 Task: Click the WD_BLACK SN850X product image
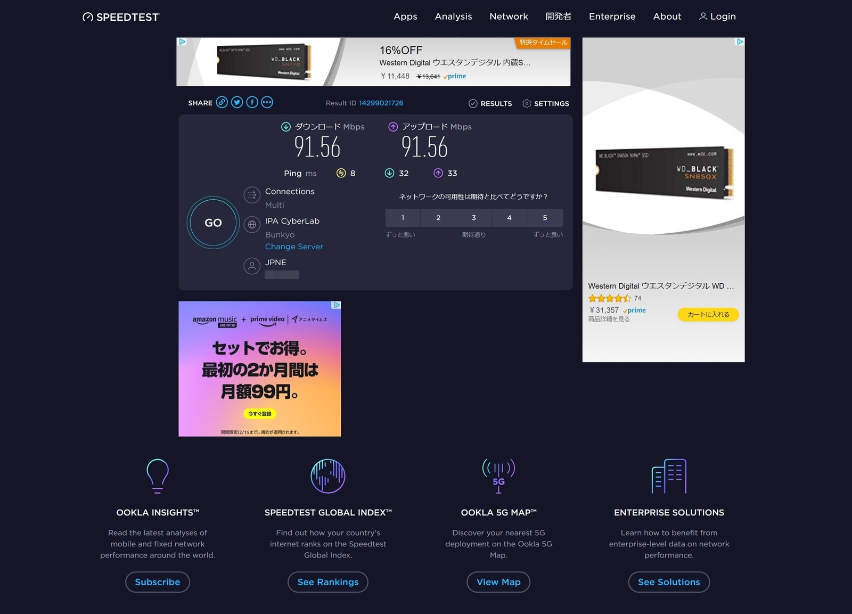(663, 173)
